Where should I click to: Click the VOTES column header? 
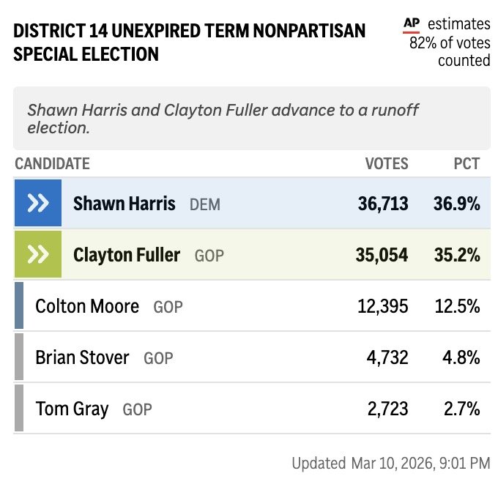click(387, 163)
